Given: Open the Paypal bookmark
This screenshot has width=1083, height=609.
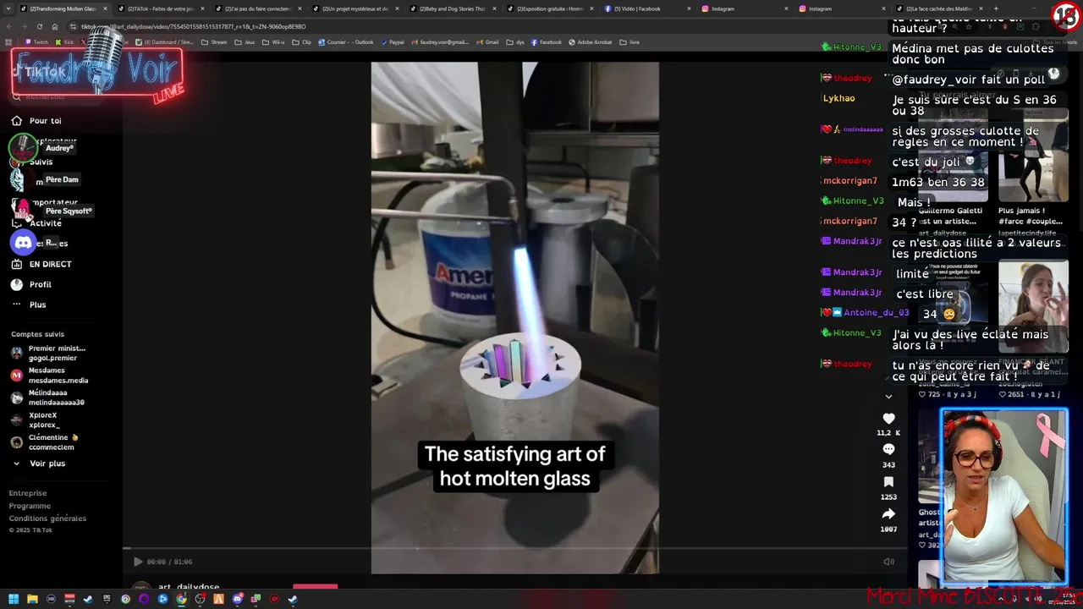Looking at the screenshot, I should (x=393, y=42).
